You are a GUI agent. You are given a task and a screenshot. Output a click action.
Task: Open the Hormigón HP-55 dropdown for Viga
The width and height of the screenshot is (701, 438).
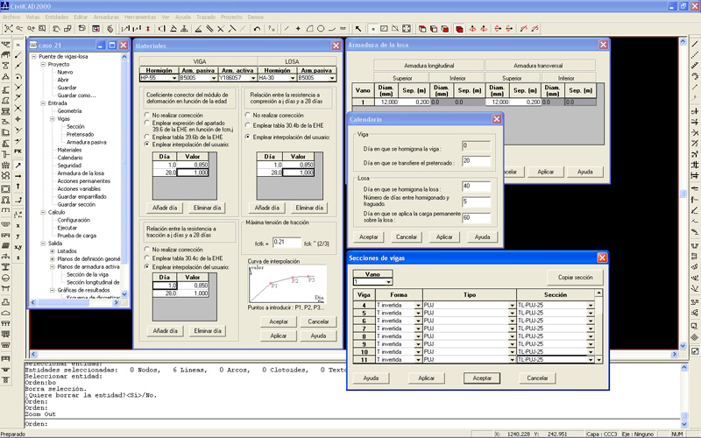click(173, 78)
